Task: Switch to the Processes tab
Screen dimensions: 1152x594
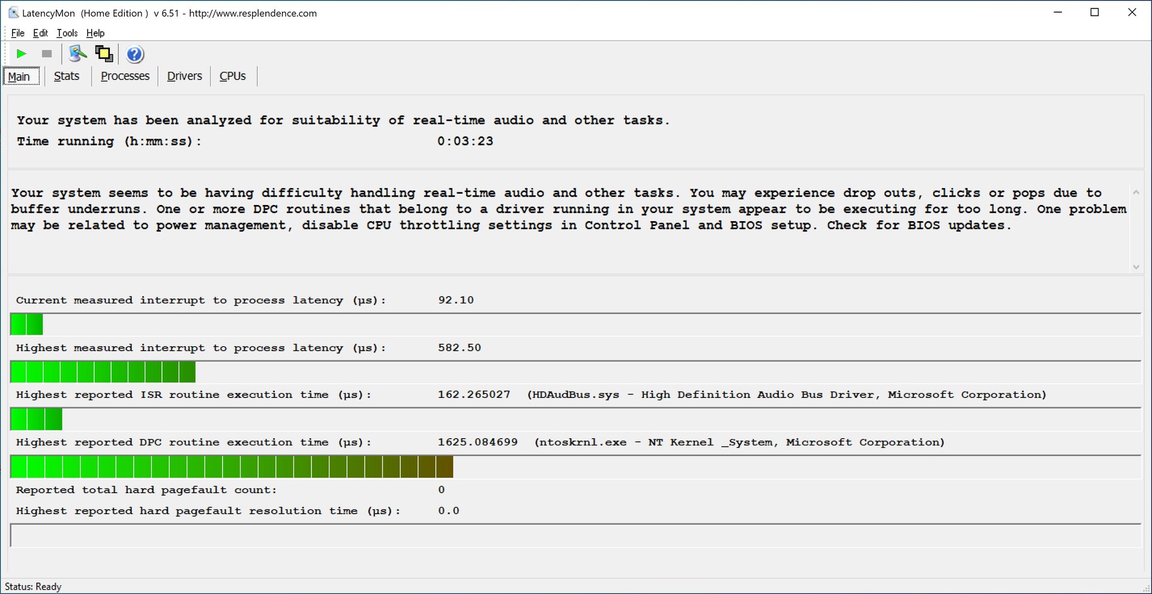Action: (x=125, y=76)
